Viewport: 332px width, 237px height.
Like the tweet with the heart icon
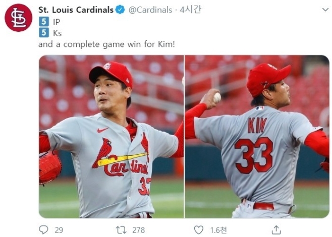[199, 230]
